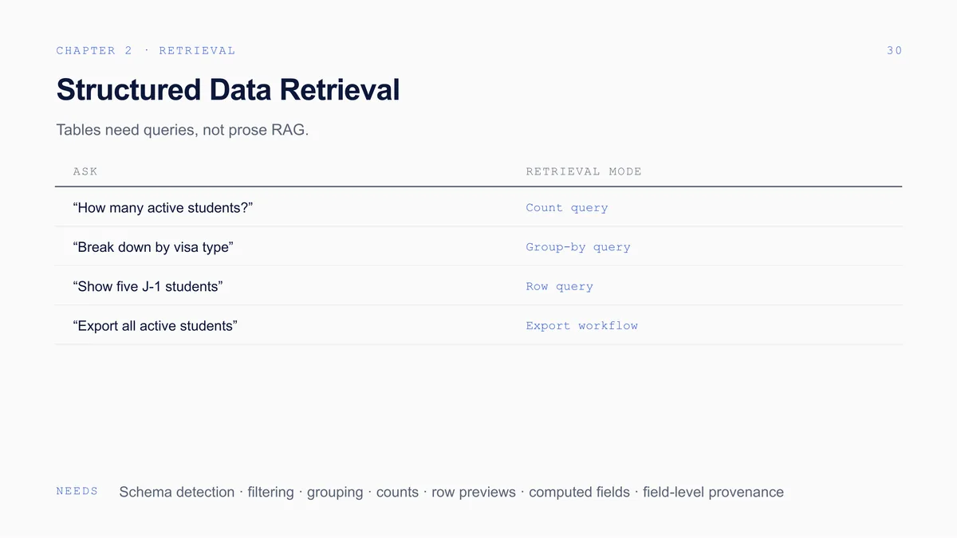Click "grouping" in the needs list
This screenshot has width=957, height=538.
click(335, 492)
